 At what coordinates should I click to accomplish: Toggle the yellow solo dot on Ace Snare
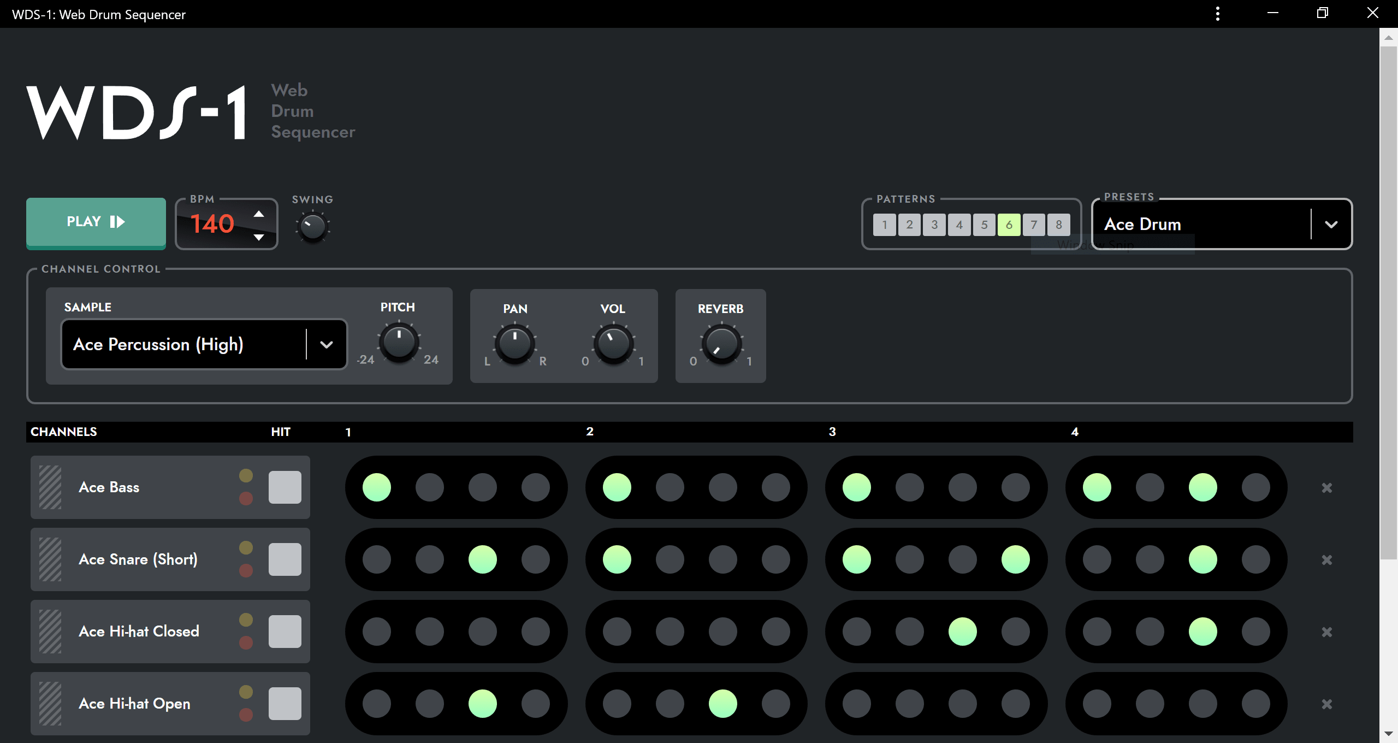(x=246, y=548)
